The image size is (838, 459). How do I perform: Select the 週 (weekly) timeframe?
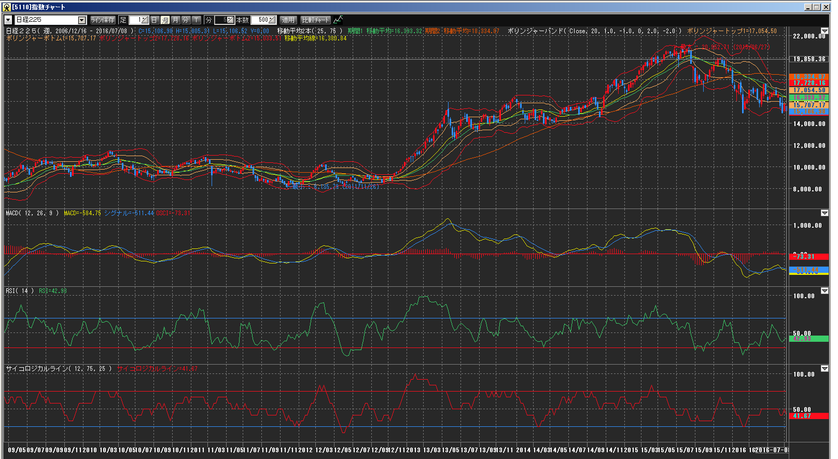[165, 20]
